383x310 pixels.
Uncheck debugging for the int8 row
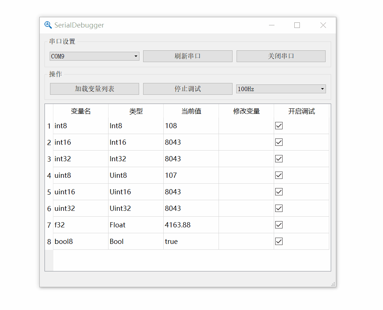click(279, 126)
